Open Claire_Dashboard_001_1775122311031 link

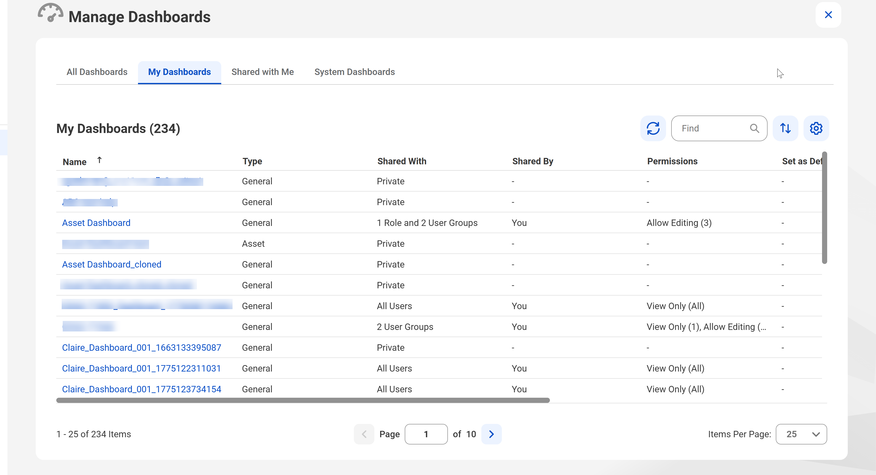point(142,368)
